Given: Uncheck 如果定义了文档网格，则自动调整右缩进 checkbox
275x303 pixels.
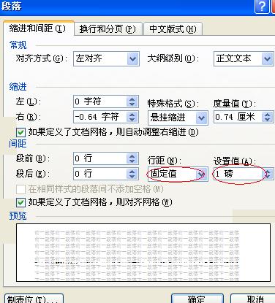Looking at the screenshot, I should 20,133.
